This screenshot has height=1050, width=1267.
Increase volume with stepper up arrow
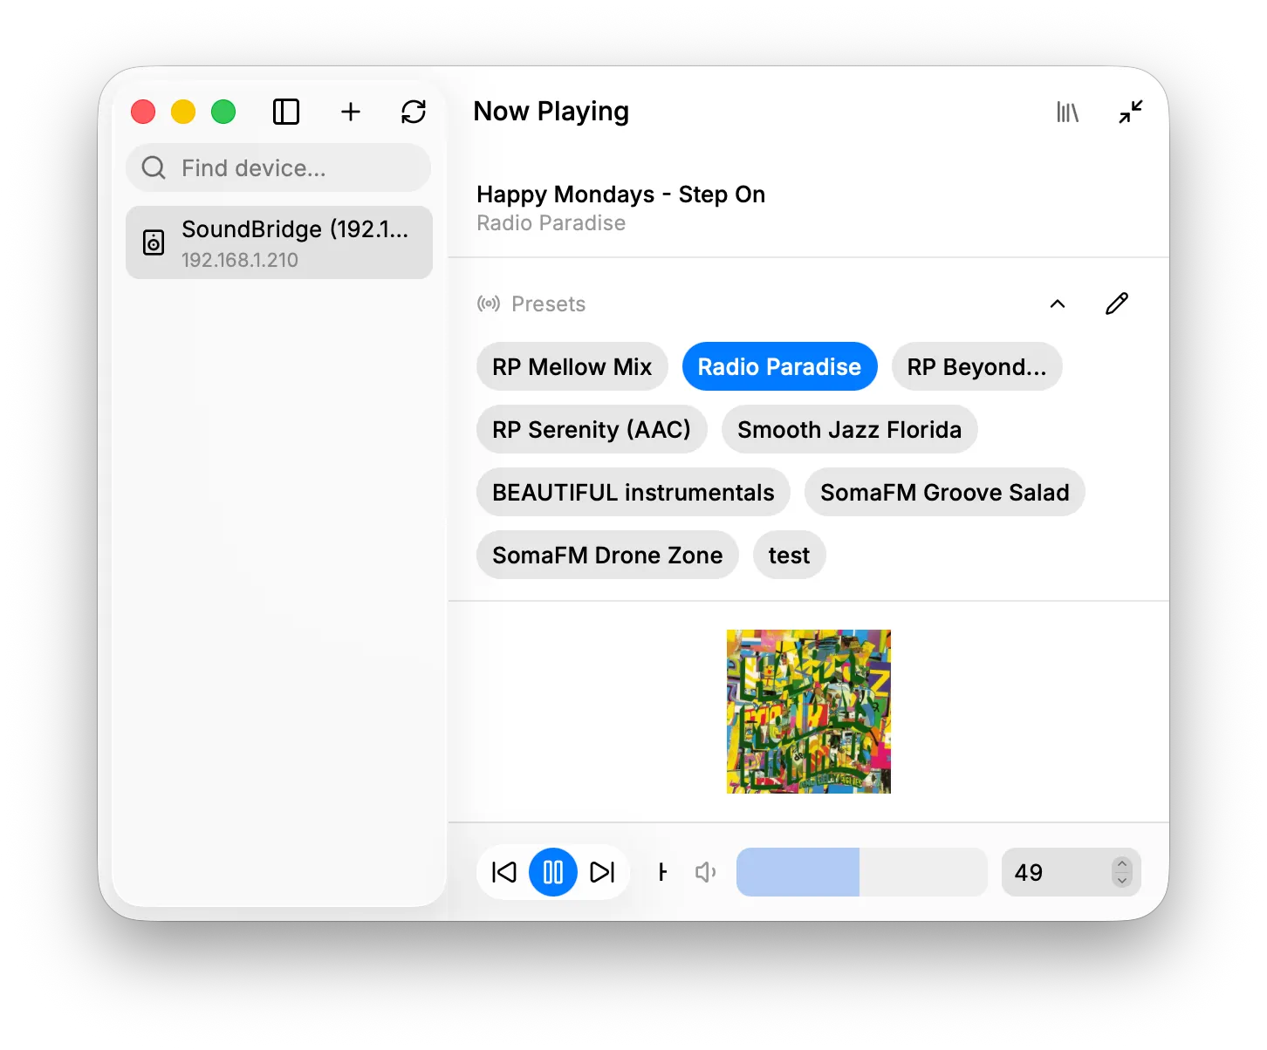(1122, 865)
